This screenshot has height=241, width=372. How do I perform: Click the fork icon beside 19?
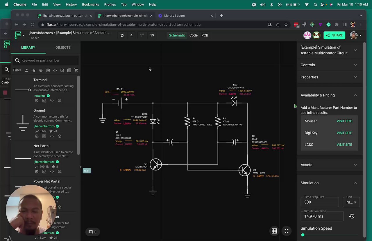142,35
